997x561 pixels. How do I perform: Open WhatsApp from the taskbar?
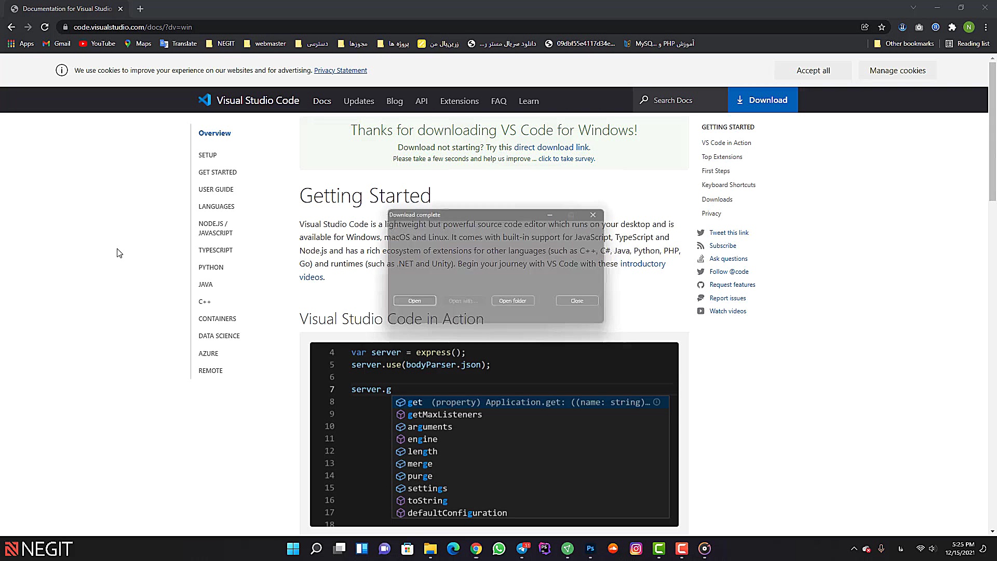(x=499, y=549)
